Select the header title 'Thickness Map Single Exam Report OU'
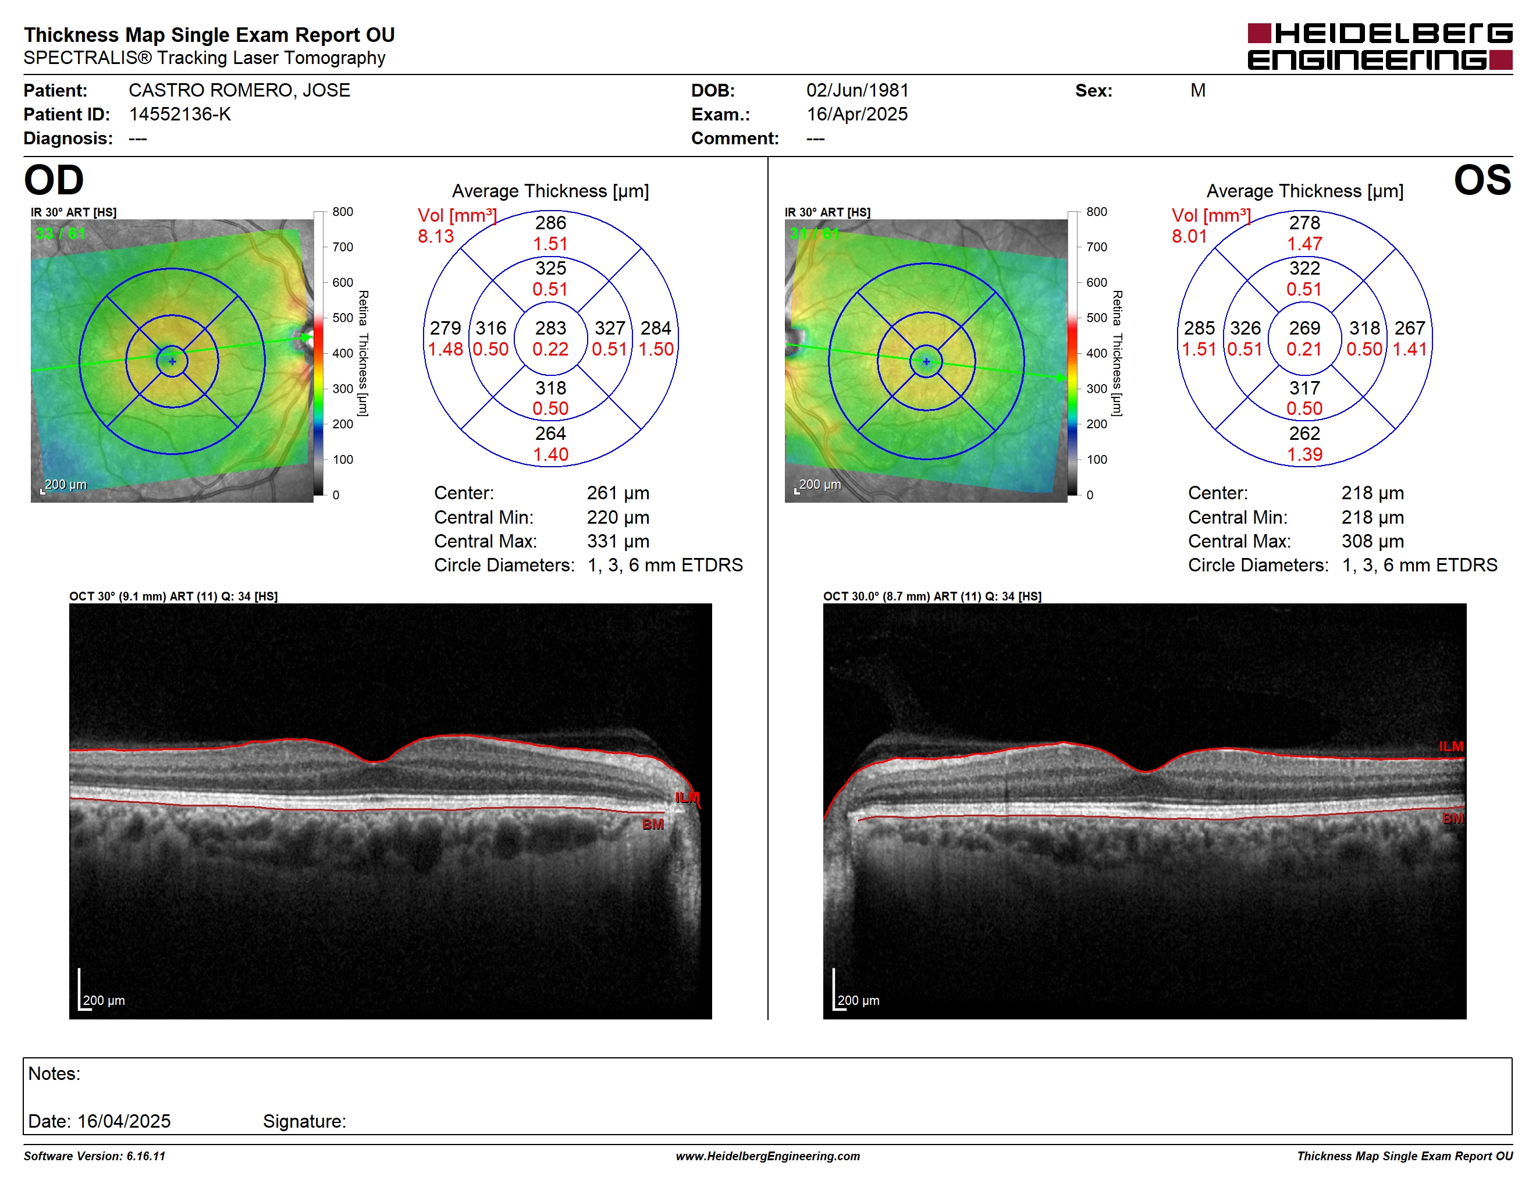Viewport: 1536px width, 1187px height. (x=209, y=34)
